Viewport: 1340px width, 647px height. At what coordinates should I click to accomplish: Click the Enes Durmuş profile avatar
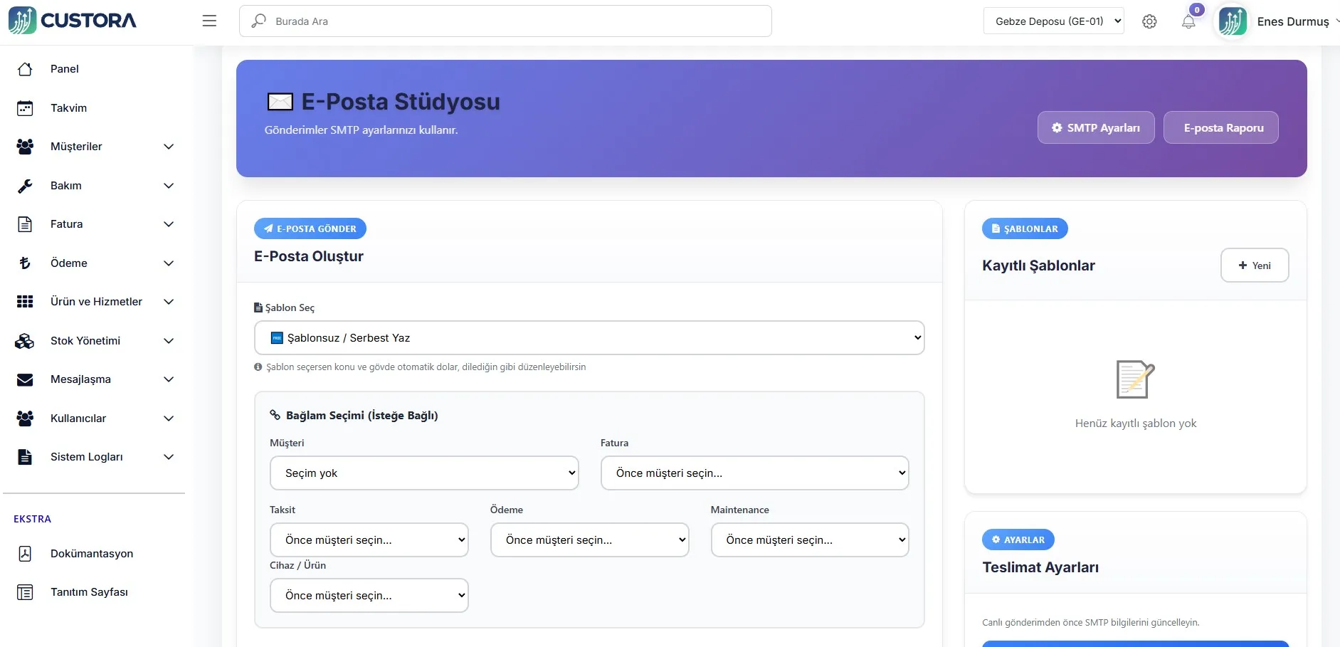[1233, 21]
